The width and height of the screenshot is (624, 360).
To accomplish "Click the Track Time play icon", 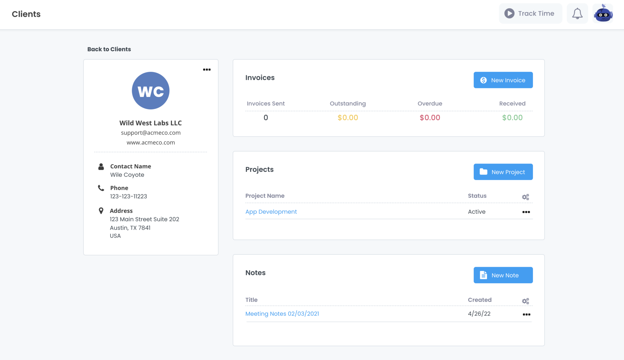I will [x=509, y=13].
